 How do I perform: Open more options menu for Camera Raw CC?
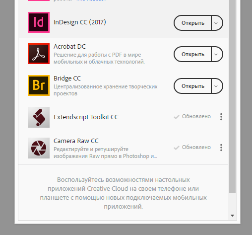221,148
